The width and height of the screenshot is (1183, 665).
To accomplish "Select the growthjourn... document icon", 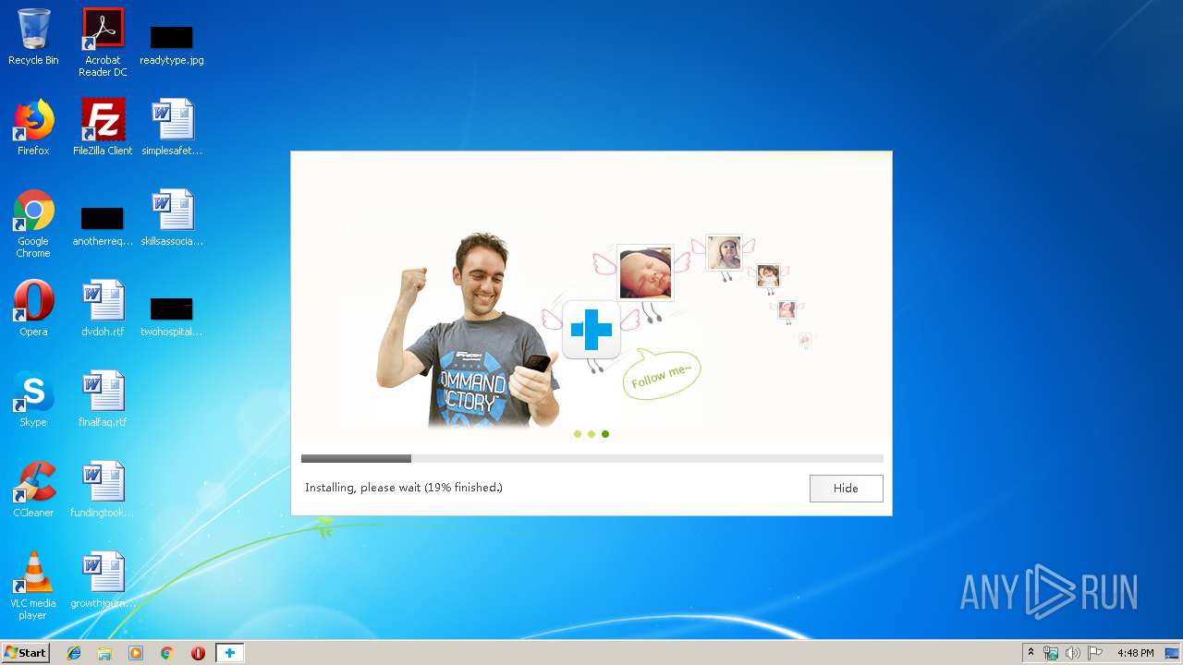I will (x=103, y=580).
